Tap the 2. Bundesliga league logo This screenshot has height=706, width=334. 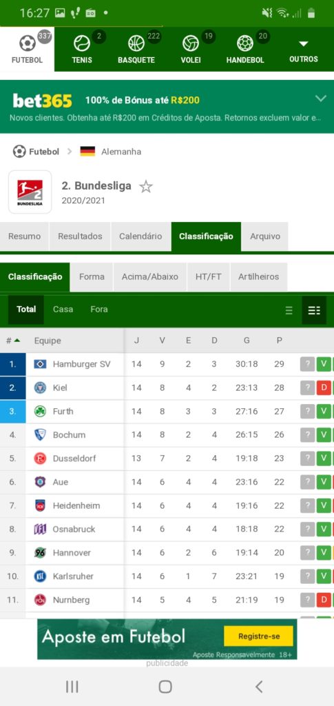coord(30,192)
